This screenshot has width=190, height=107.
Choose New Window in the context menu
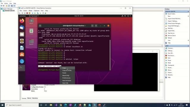pyautogui.click(x=67, y=81)
